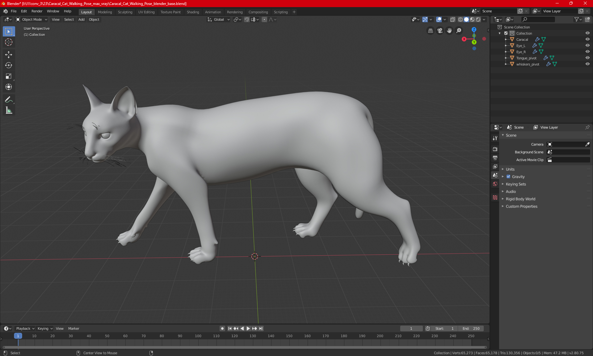Open the Keying popover in timeline

(x=45, y=328)
